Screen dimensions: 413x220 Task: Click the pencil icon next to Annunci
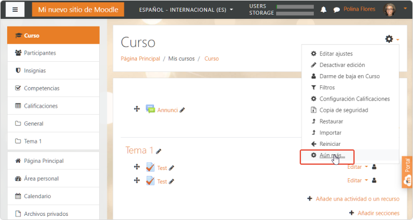pyautogui.click(x=182, y=110)
